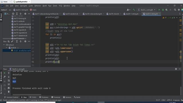Open Search Everywhere magnifier icon

(175, 10)
